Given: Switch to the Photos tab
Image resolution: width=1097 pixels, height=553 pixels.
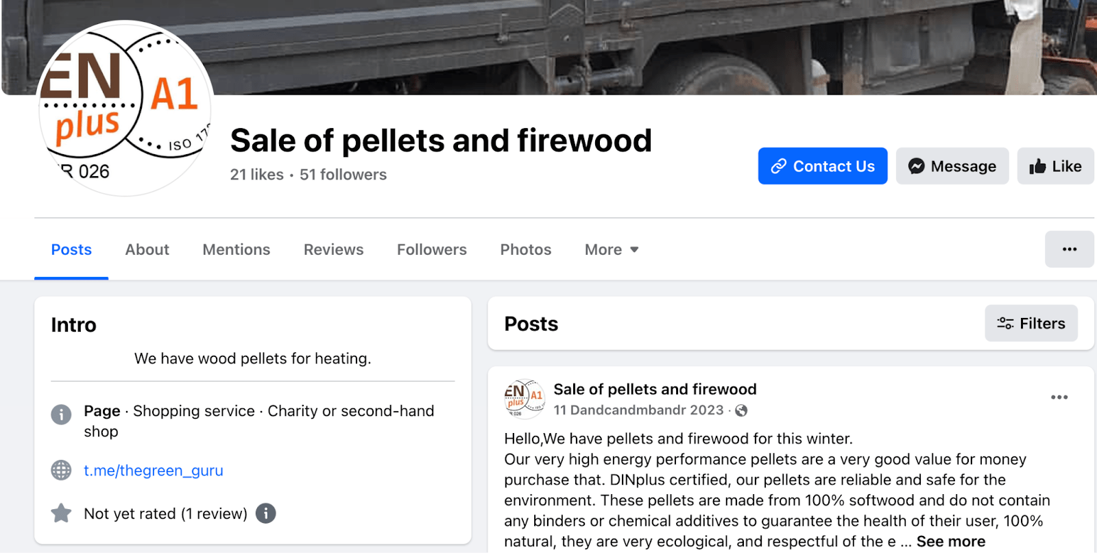Looking at the screenshot, I should [525, 249].
